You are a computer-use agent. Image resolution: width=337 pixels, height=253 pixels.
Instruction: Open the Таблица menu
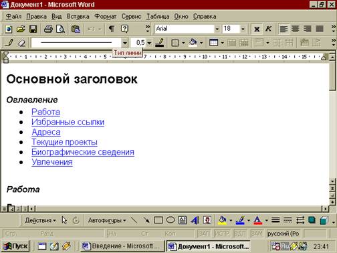(x=158, y=17)
